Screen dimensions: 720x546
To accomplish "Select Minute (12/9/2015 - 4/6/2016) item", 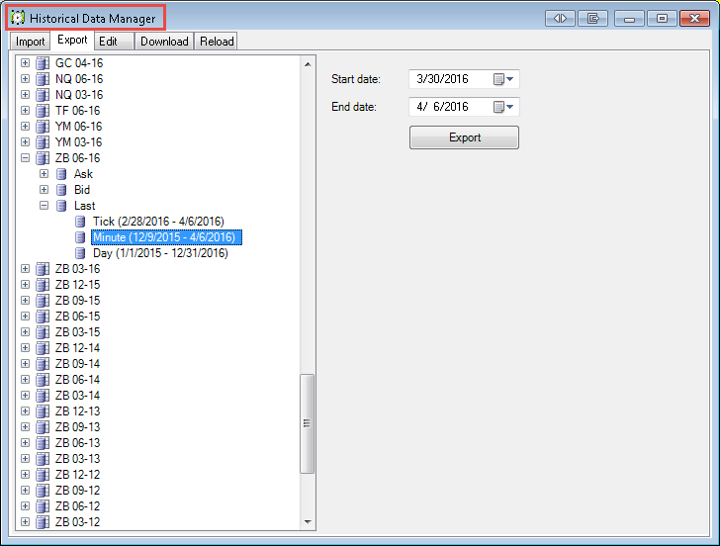I will tap(166, 237).
